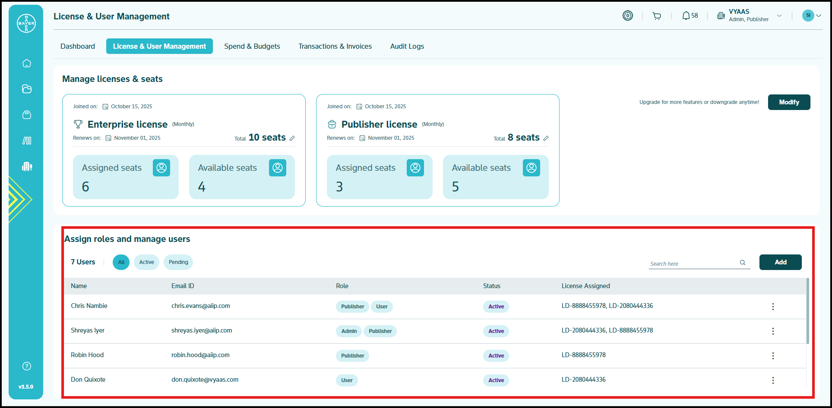The width and height of the screenshot is (832, 408).
Task: Edit Enterprise license total seats pencil
Action: [x=292, y=138]
